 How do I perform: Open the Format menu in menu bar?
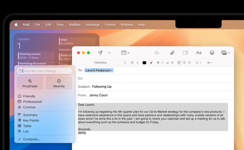[110, 25]
